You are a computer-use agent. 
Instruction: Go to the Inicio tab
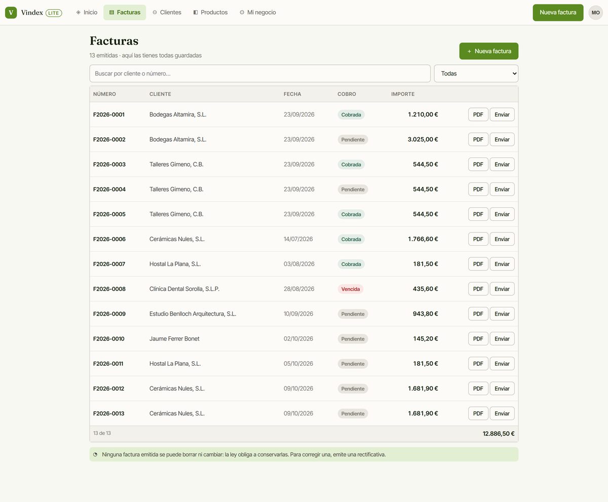point(86,12)
